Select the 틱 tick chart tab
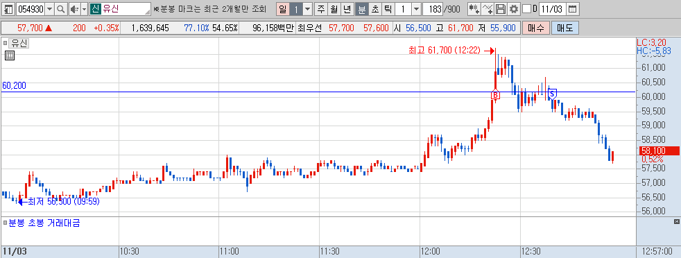This screenshot has height=258, width=681. pos(388,9)
